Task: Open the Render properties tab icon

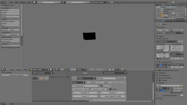Action: point(163,21)
